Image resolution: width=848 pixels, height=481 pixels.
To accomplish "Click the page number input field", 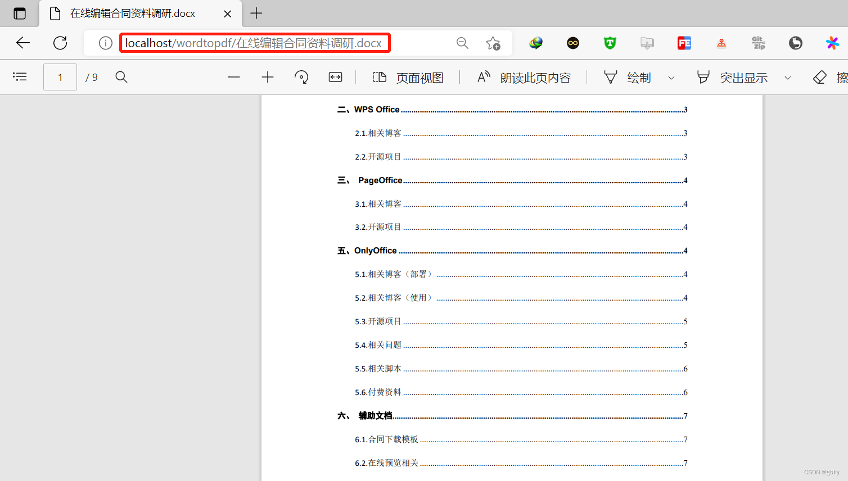I will click(x=60, y=77).
